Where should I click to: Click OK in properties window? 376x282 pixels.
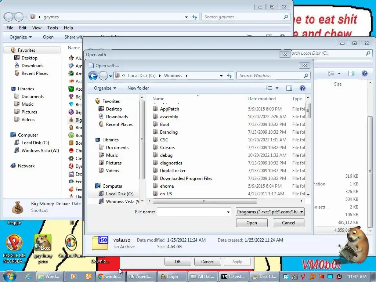click(x=178, y=261)
